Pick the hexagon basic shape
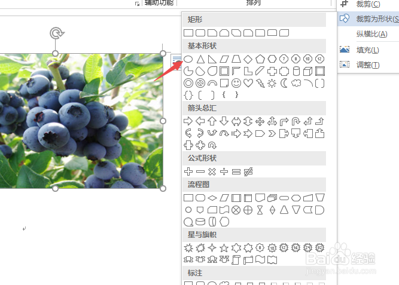 coord(272,59)
